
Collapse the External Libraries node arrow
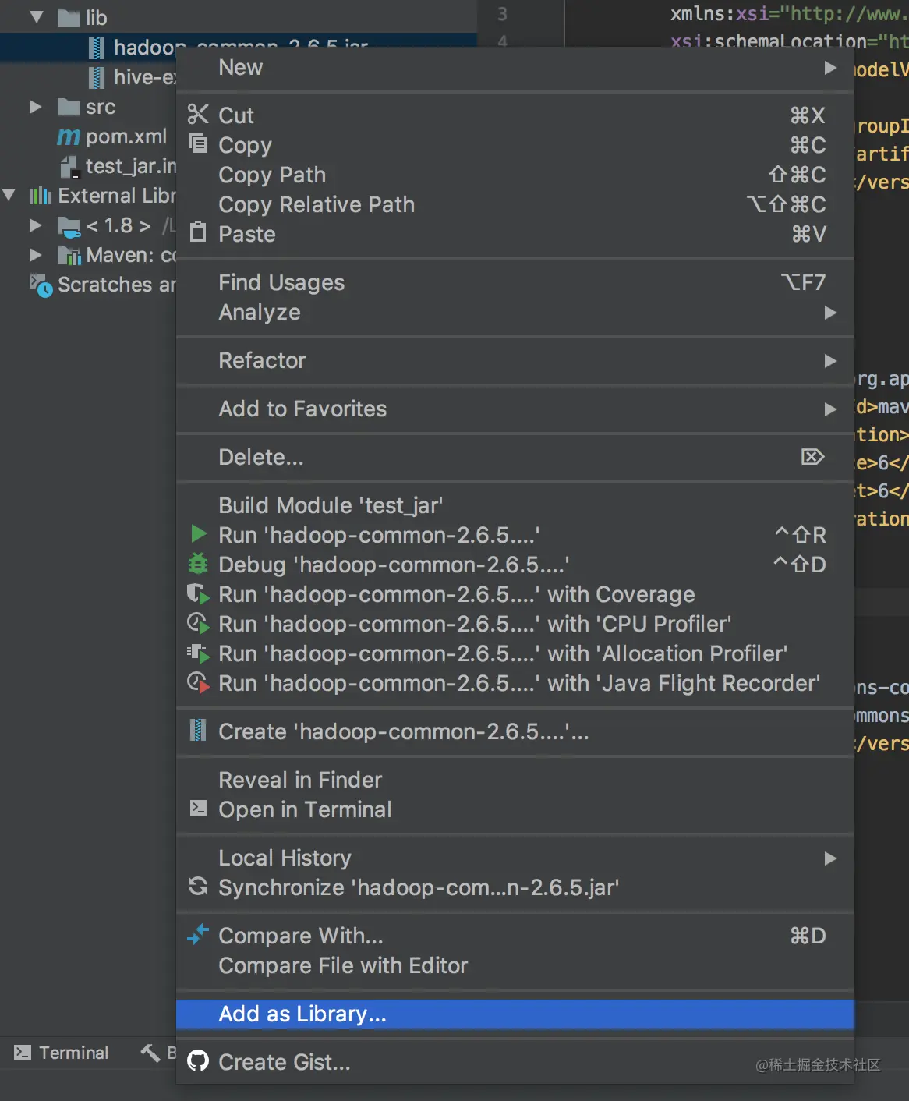pos(9,195)
